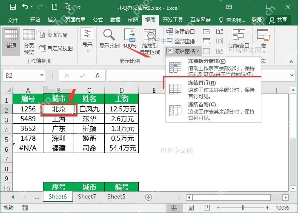This screenshot has height=213, width=298.
Task: Click the Select All corner triangle
Action: (x=9, y=90)
